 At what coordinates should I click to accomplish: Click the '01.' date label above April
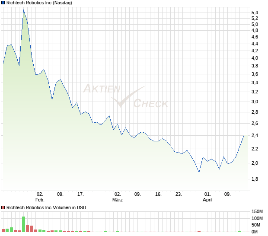[x=207, y=194]
